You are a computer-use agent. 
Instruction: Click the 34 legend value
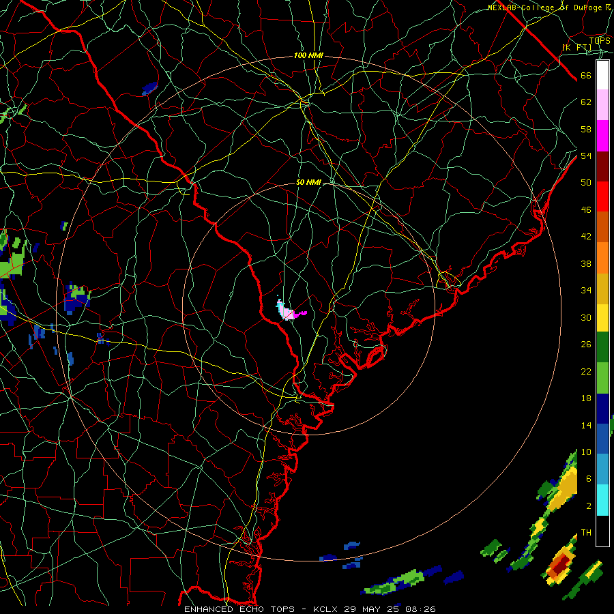586,291
